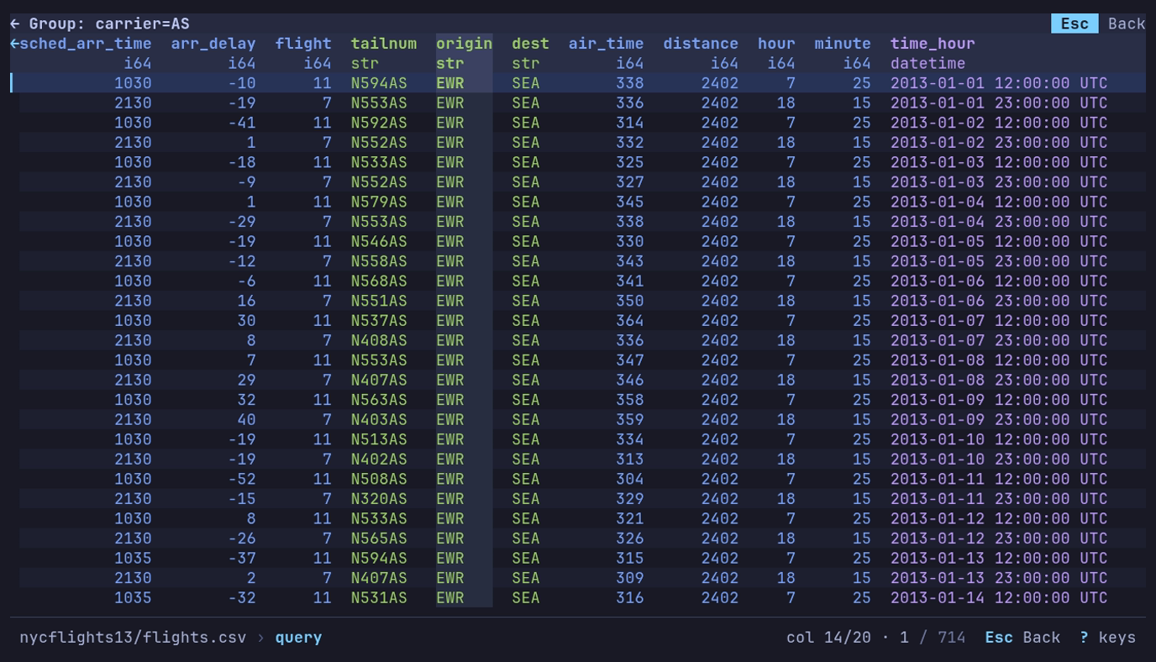
Task: Click tailnum cell N558AS
Action: click(379, 261)
